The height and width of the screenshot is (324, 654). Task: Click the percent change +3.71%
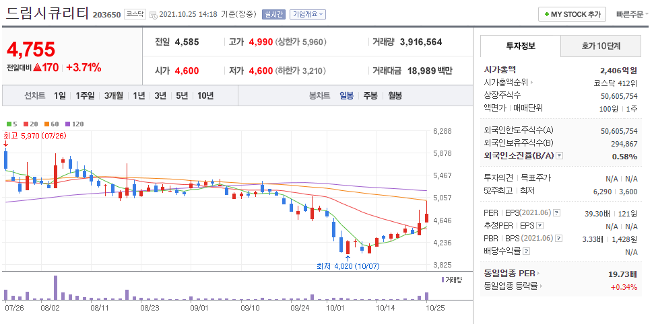84,67
